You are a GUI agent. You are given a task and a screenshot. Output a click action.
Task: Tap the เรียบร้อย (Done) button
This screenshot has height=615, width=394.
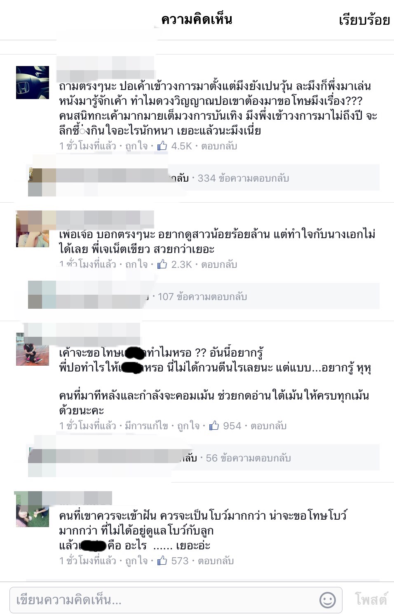(x=364, y=20)
